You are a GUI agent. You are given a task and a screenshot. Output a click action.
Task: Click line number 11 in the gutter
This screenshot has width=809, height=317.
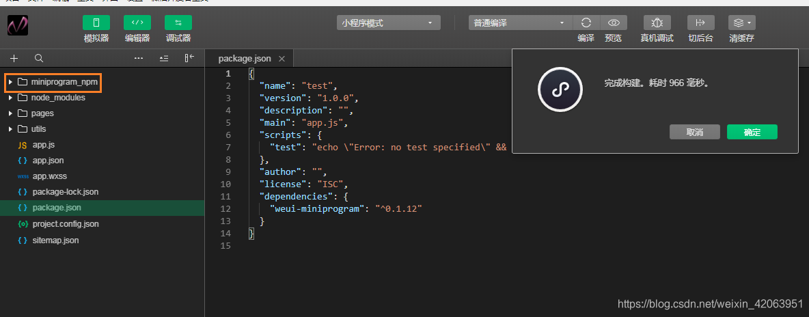click(225, 196)
